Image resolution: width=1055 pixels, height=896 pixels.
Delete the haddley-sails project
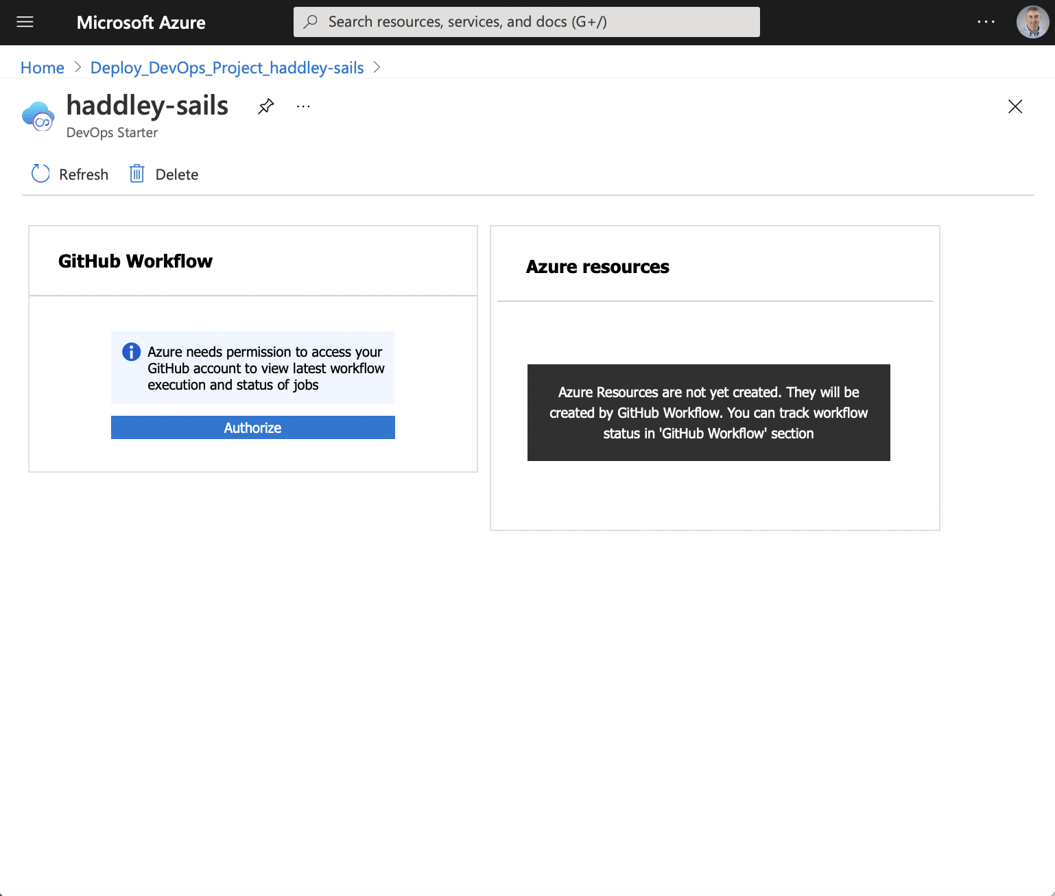pyautogui.click(x=164, y=174)
